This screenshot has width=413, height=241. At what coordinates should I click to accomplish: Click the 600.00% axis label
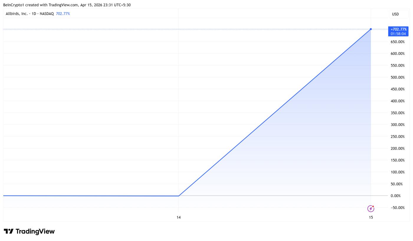[x=398, y=54]
